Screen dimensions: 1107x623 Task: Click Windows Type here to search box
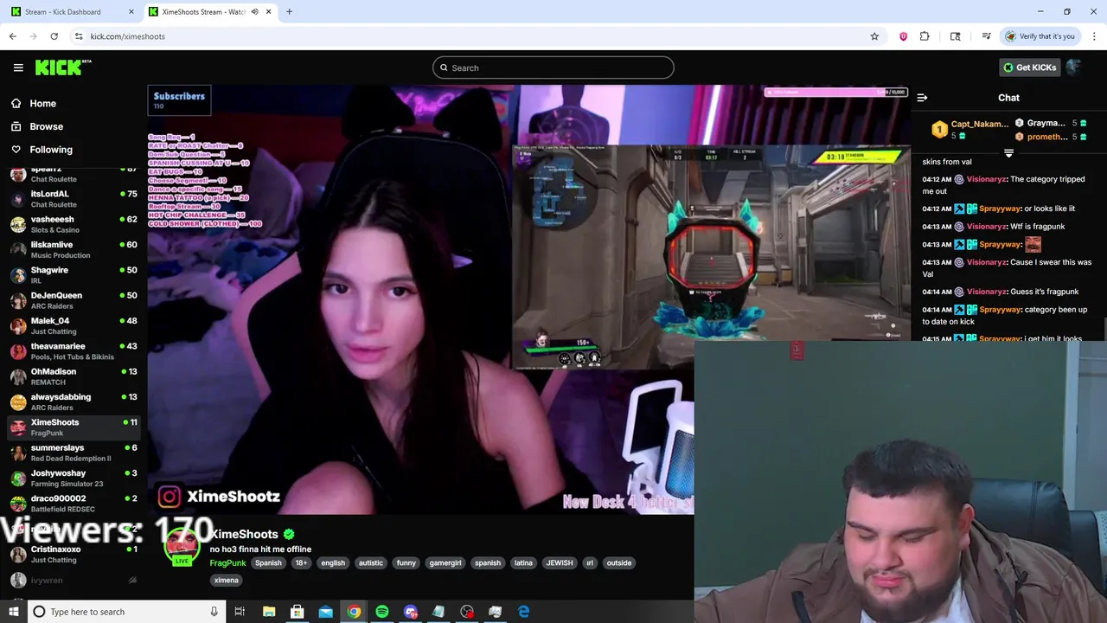tap(125, 612)
